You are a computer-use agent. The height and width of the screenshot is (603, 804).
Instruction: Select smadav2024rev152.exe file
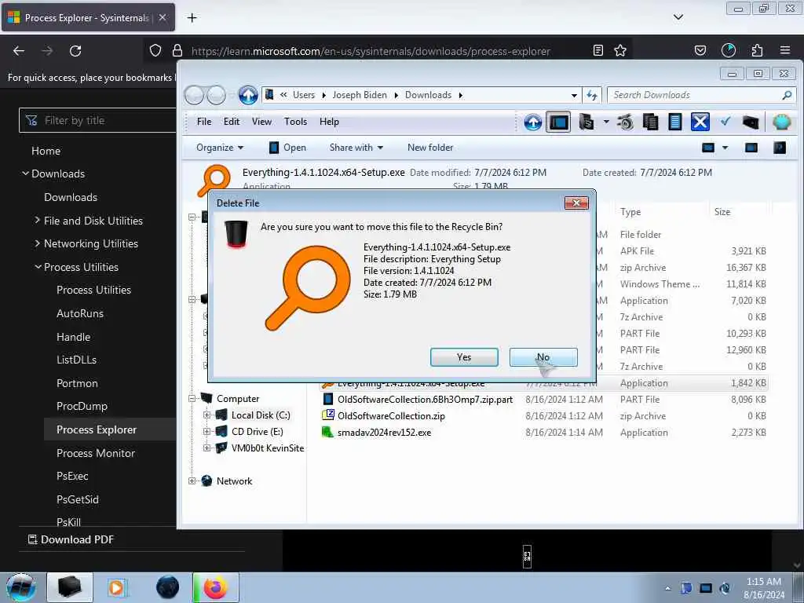click(384, 433)
